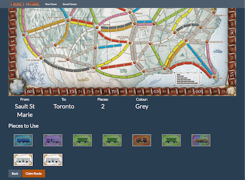This screenshot has width=245, height=180.
Task: Click score track number 80
Action: pyautogui.click(x=29, y=91)
